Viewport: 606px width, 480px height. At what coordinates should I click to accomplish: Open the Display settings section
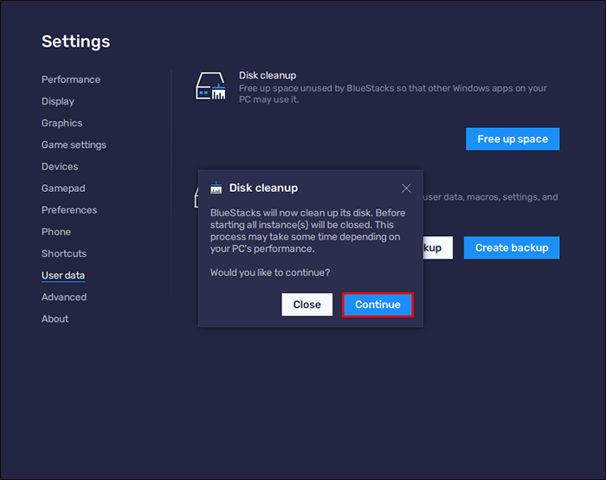click(x=58, y=101)
